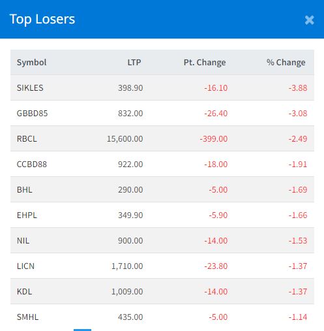Click LICN point change -23.80
This screenshot has height=331, width=324.
[216, 266]
